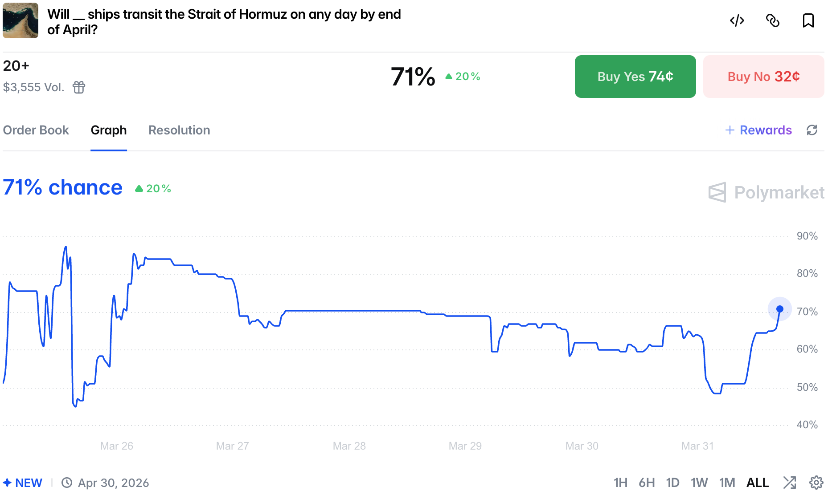Image resolution: width=828 pixels, height=495 pixels.
Task: Click the Rewards link
Action: pos(759,130)
